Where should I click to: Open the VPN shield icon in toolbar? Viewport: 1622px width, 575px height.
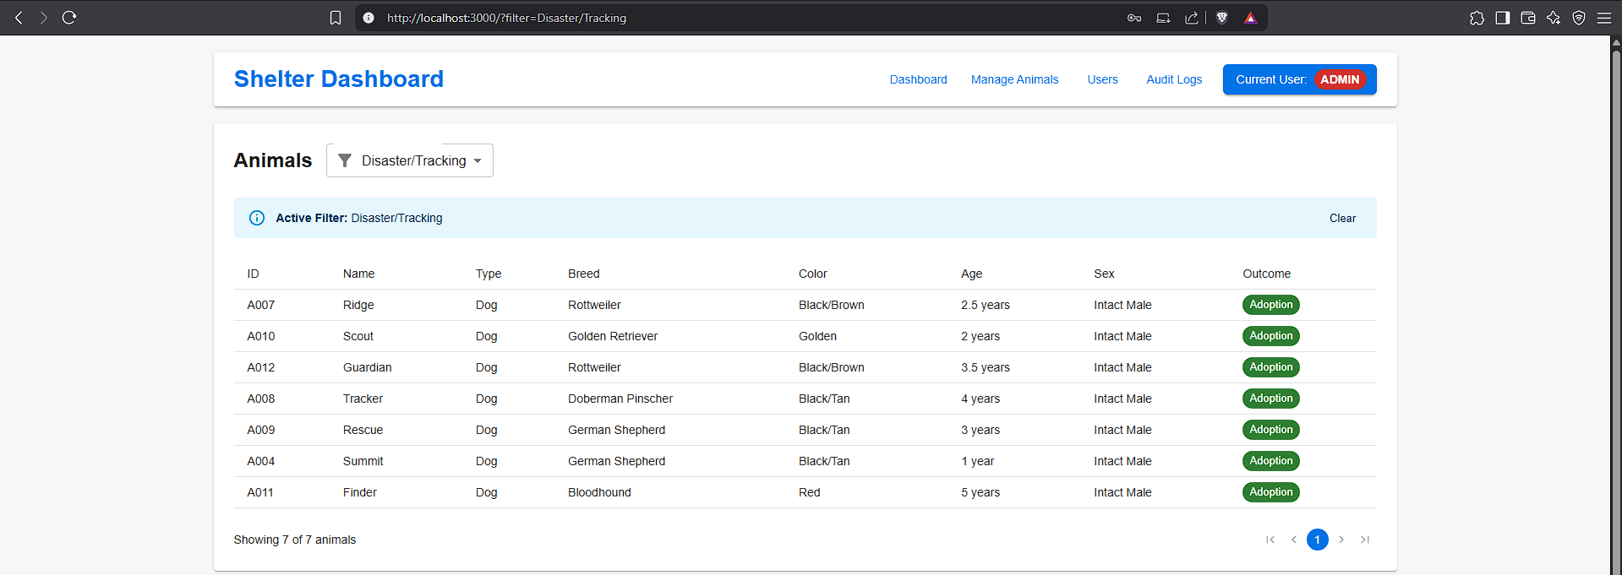(1579, 18)
